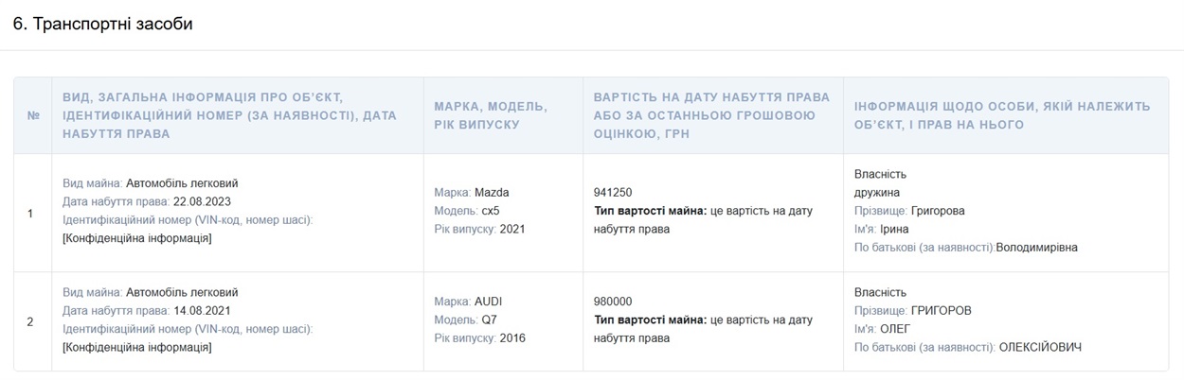The width and height of the screenshot is (1184, 380).
Task: Click the value 941250
Action: point(612,192)
